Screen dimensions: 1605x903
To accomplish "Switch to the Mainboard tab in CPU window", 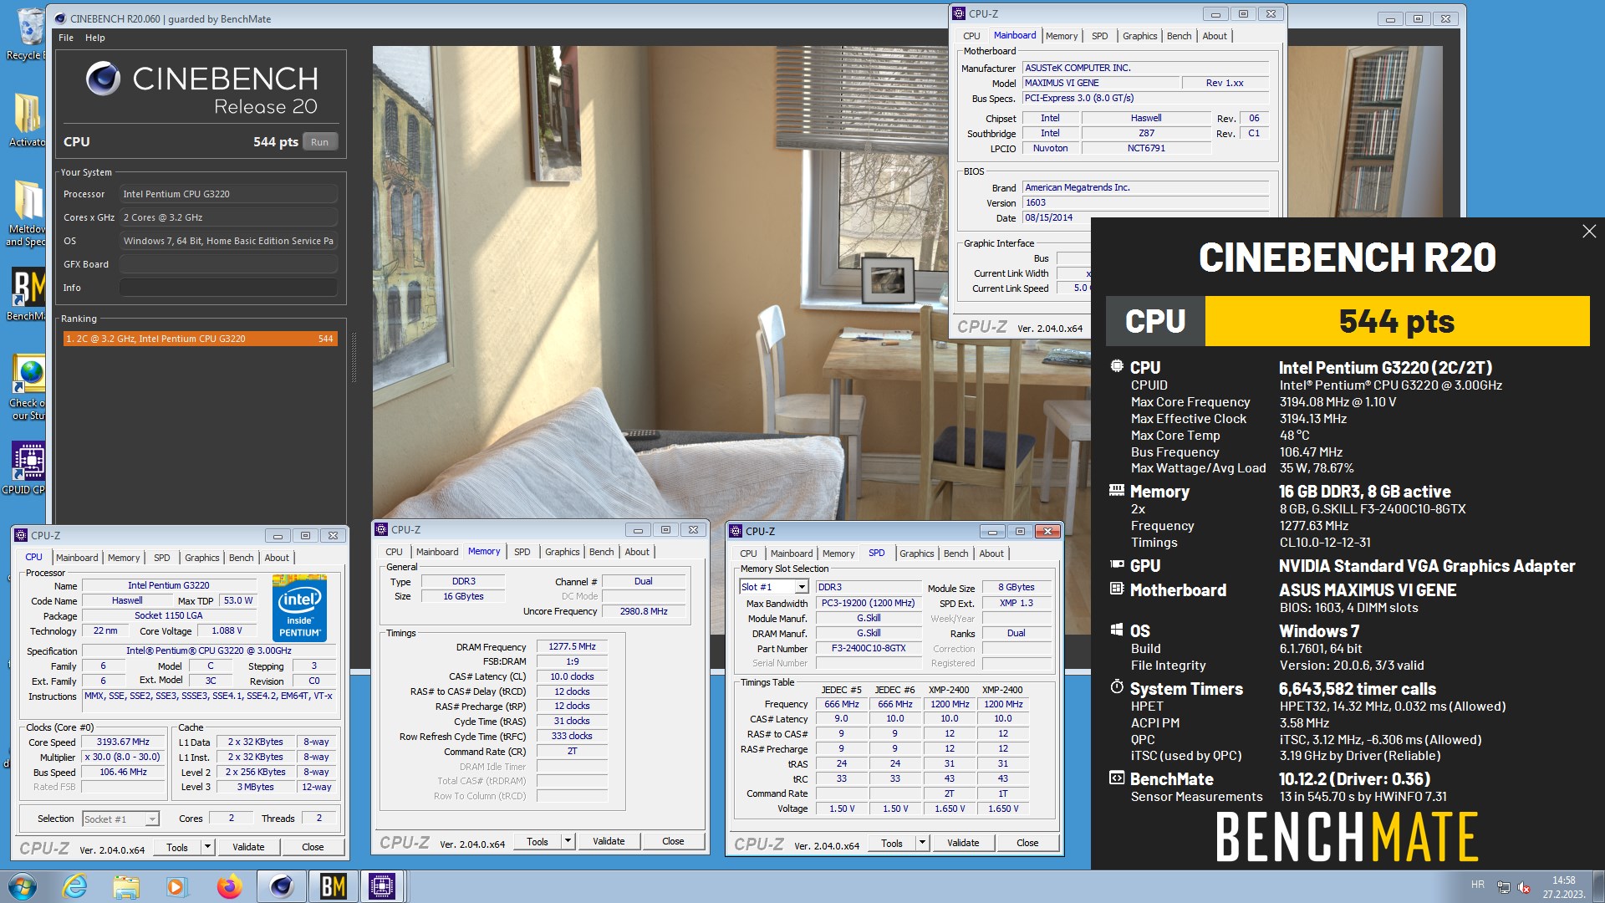I will 77,558.
